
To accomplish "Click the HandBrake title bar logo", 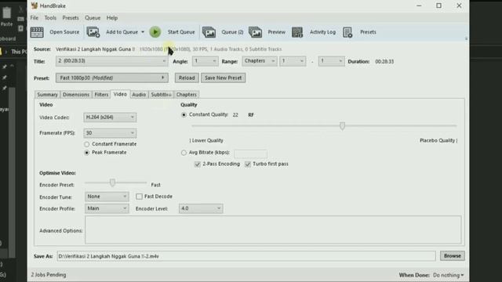I will (35, 5).
